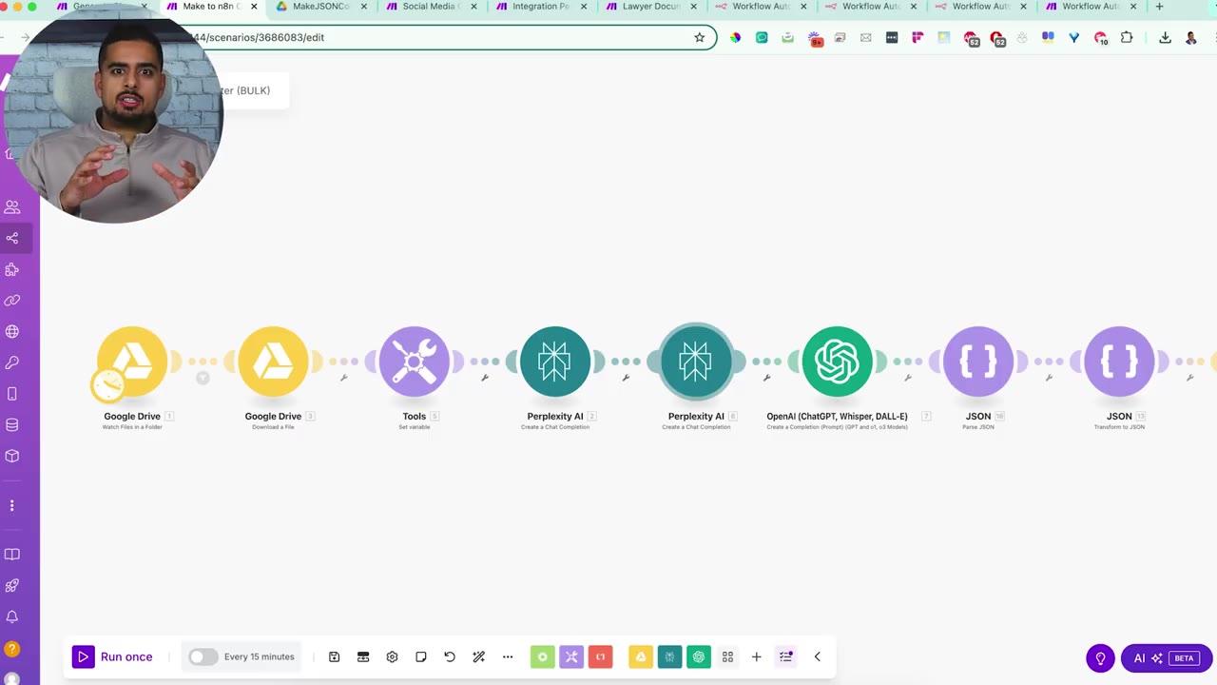Open Chrome downloads icon
Viewport: 1217px width, 685px height.
(x=1166, y=37)
